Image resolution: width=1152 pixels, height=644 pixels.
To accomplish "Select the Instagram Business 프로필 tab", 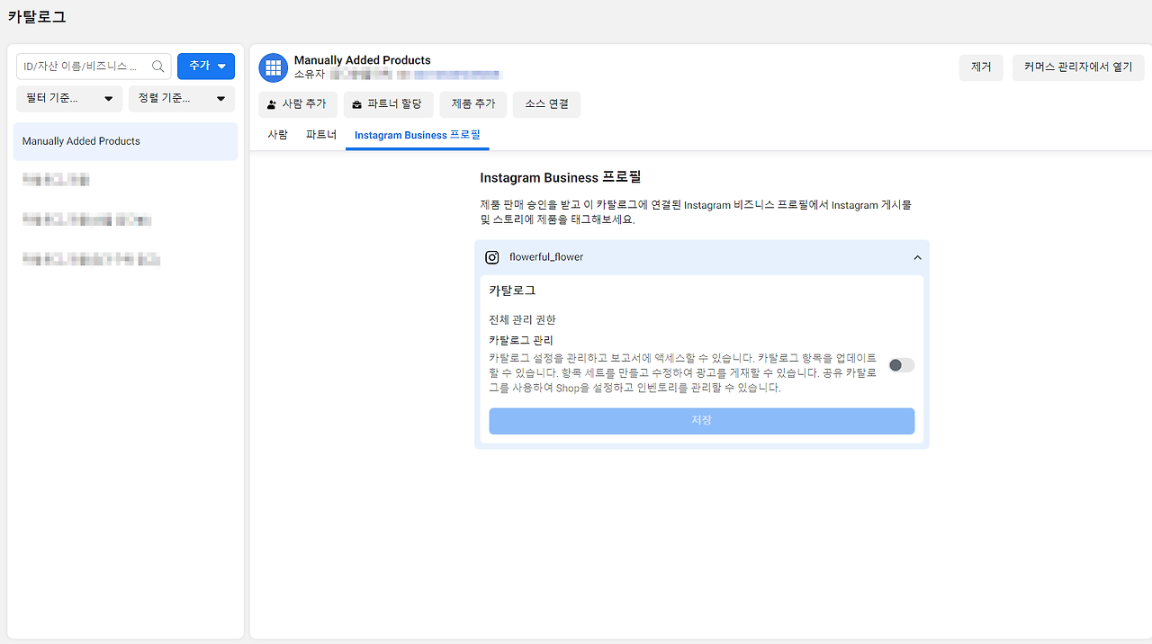I will [x=418, y=135].
